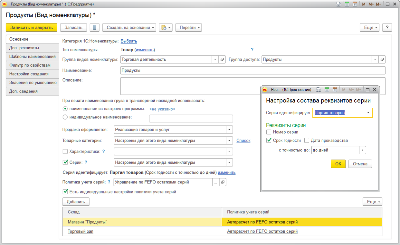Open calendar icon in main title bar
This screenshot has height=245, width=400.
pyautogui.click(x=355, y=4)
